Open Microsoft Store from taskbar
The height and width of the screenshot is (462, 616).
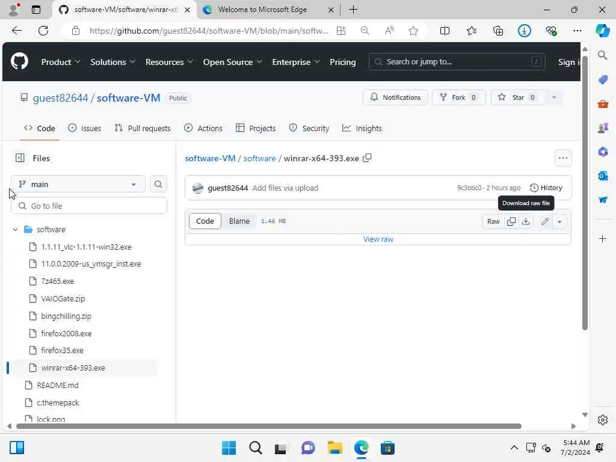click(x=387, y=448)
